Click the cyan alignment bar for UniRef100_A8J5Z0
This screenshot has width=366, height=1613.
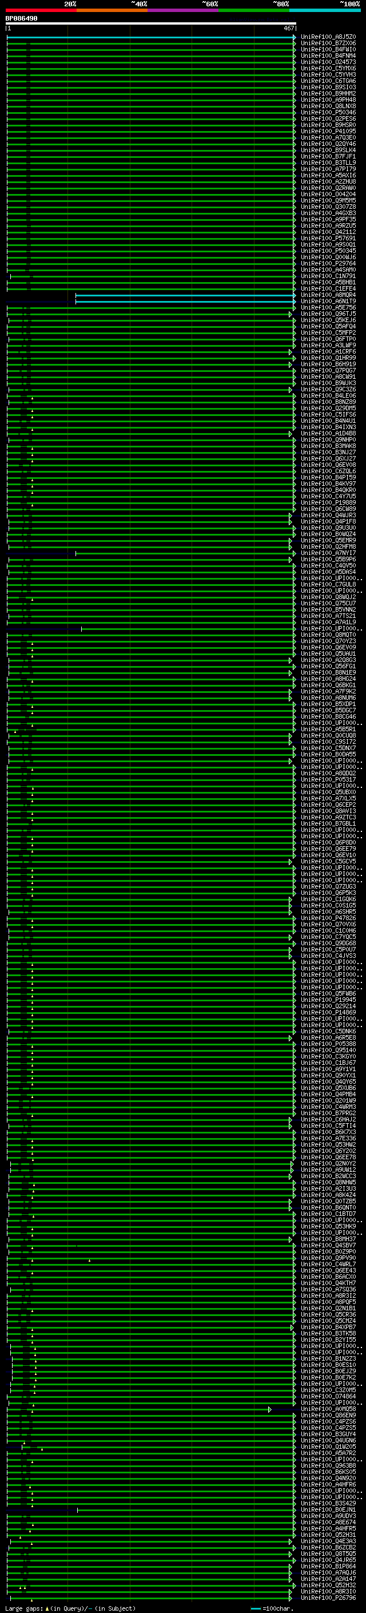tap(151, 37)
